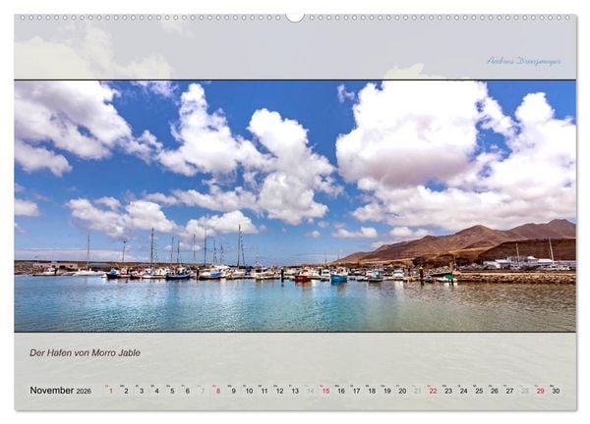Select red date 15 in calendar strip
This screenshot has height=424, width=590.
pyautogui.click(x=325, y=391)
